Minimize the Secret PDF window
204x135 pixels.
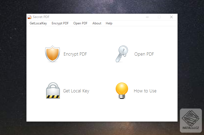coord(147,17)
